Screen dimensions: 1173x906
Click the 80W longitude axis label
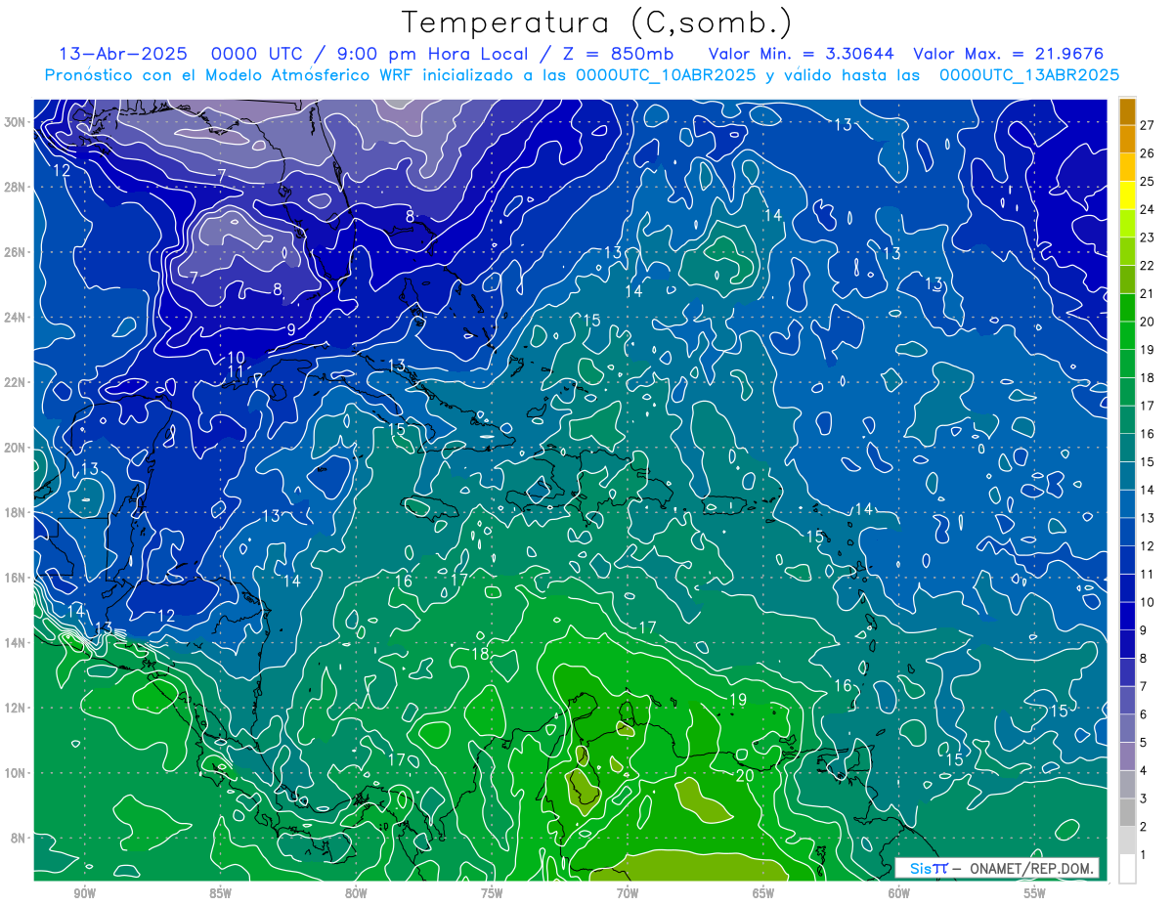tap(356, 894)
